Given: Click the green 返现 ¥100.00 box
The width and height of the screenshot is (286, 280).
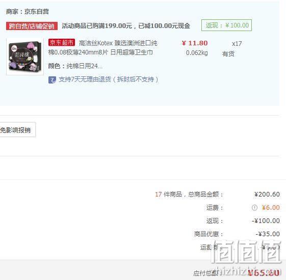Looking at the screenshot, I should (x=226, y=25).
